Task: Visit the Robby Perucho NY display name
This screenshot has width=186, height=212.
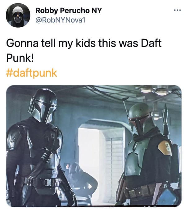Action: (x=68, y=11)
